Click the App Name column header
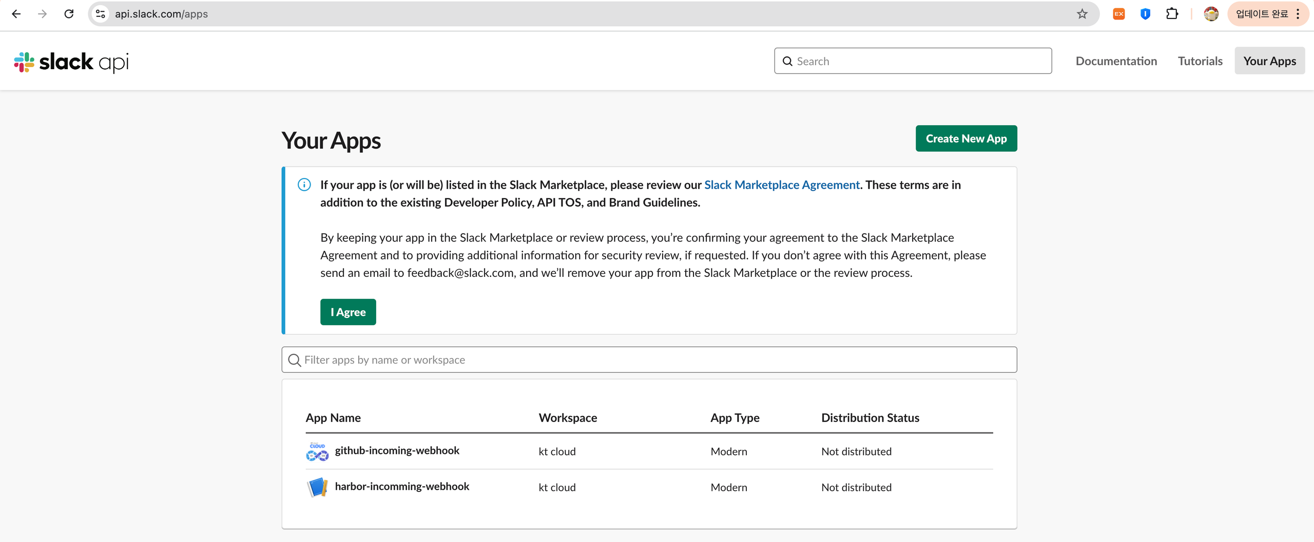Viewport: 1314px width, 542px height. click(x=333, y=418)
